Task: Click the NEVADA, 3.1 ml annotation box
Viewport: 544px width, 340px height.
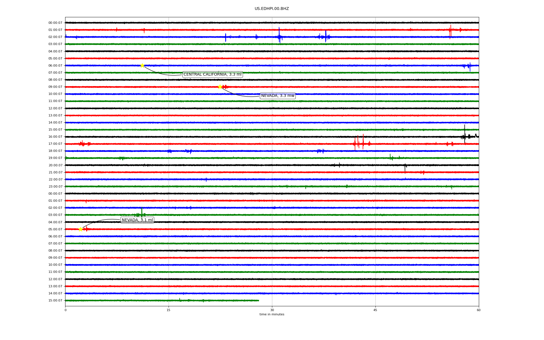Action: [x=137, y=220]
